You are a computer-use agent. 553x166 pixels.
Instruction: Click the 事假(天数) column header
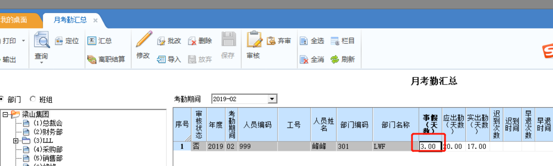[x=430, y=124]
